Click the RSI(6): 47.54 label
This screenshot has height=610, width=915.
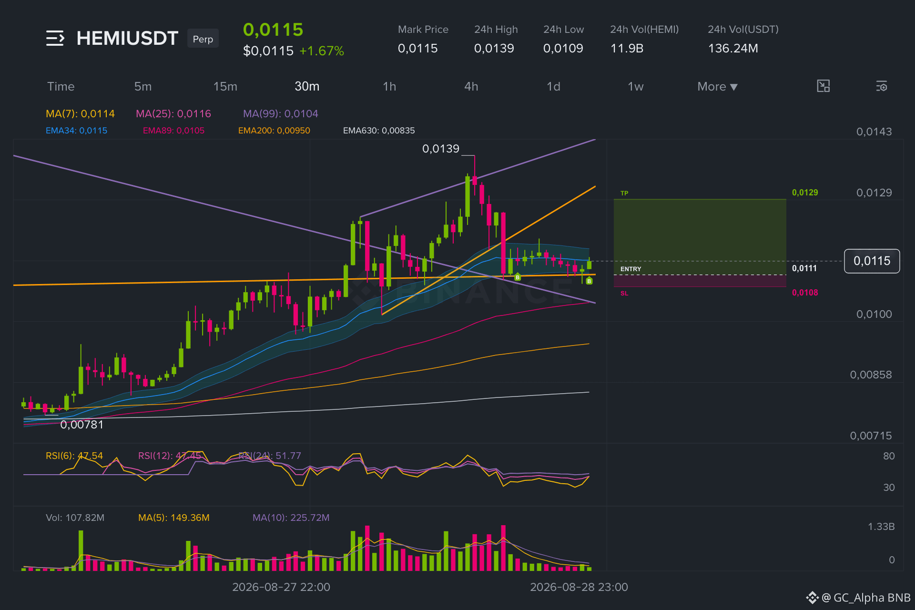tap(74, 456)
